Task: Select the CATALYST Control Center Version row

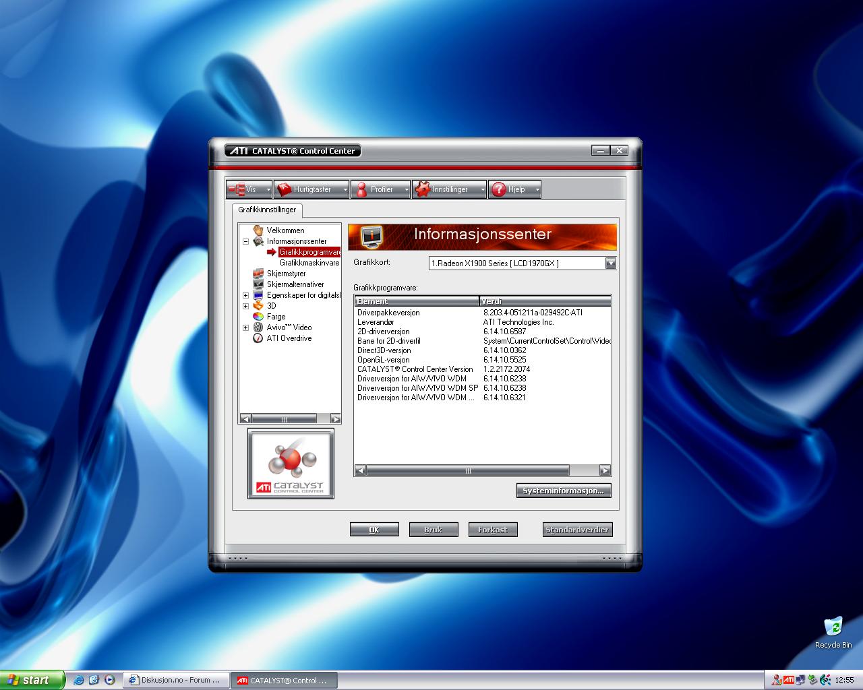Action: pyautogui.click(x=483, y=369)
